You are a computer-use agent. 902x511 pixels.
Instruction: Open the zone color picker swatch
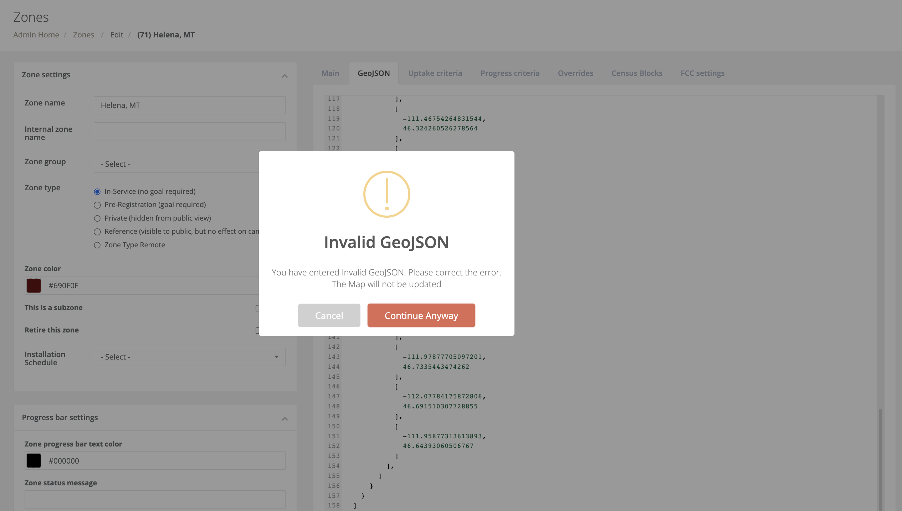(x=34, y=285)
